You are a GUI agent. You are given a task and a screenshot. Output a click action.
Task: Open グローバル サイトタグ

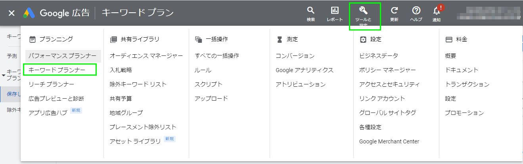pos(387,113)
